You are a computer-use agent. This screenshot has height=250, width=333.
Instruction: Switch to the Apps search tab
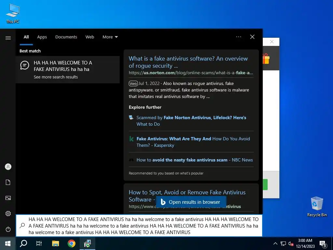[x=42, y=37]
